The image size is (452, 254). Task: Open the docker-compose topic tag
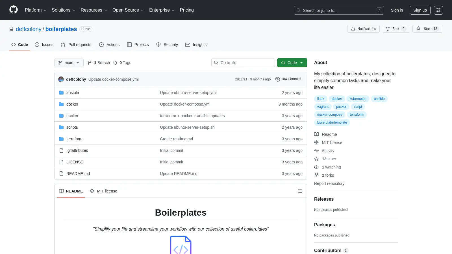coord(329,115)
